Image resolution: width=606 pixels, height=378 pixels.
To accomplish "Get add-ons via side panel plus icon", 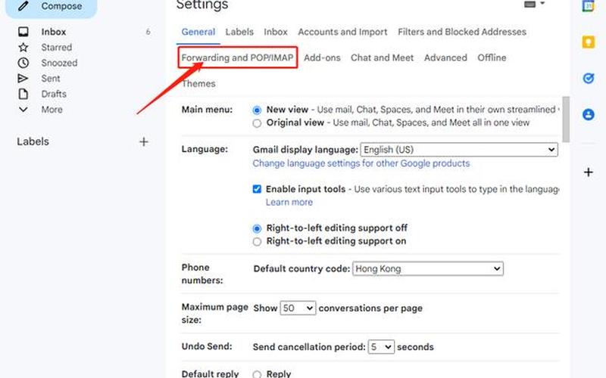I will coord(589,172).
